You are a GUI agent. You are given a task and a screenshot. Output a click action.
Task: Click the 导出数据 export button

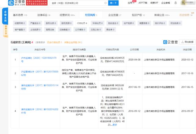click(x=187, y=42)
